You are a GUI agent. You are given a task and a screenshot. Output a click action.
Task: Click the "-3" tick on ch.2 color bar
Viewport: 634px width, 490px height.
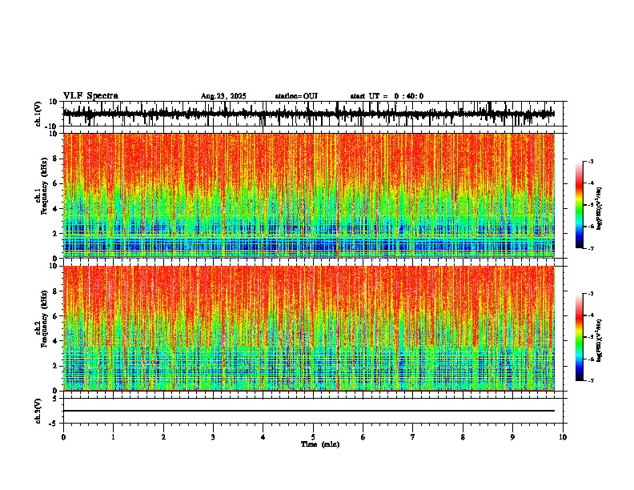coord(591,294)
